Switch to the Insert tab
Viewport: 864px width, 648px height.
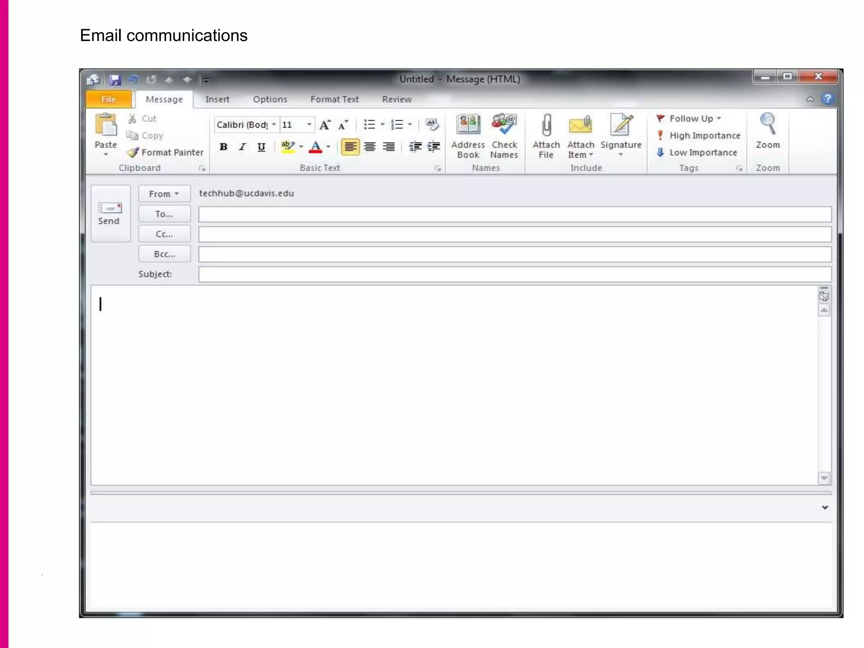tap(217, 99)
